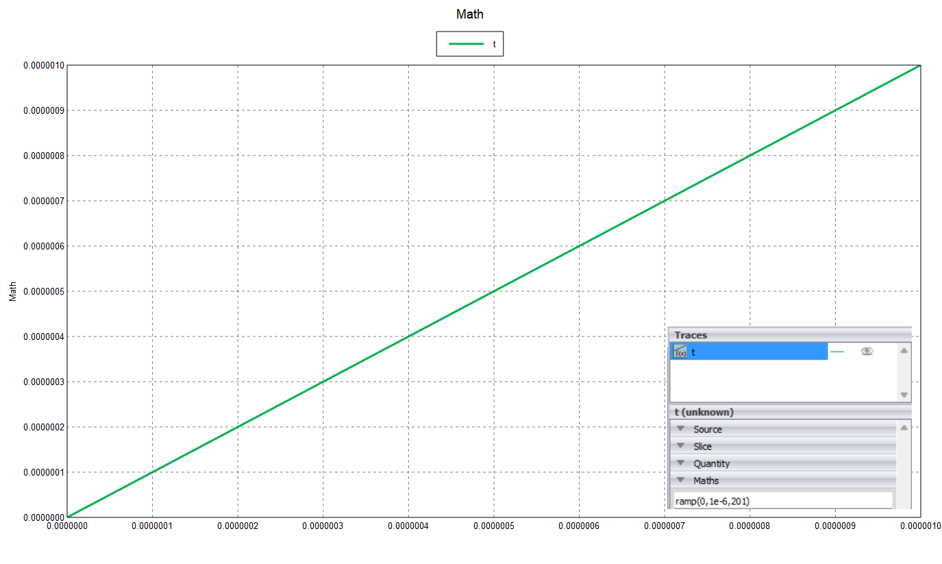Click the x-axis tick label 0.0000001
This screenshot has width=942, height=564.
pos(152,526)
